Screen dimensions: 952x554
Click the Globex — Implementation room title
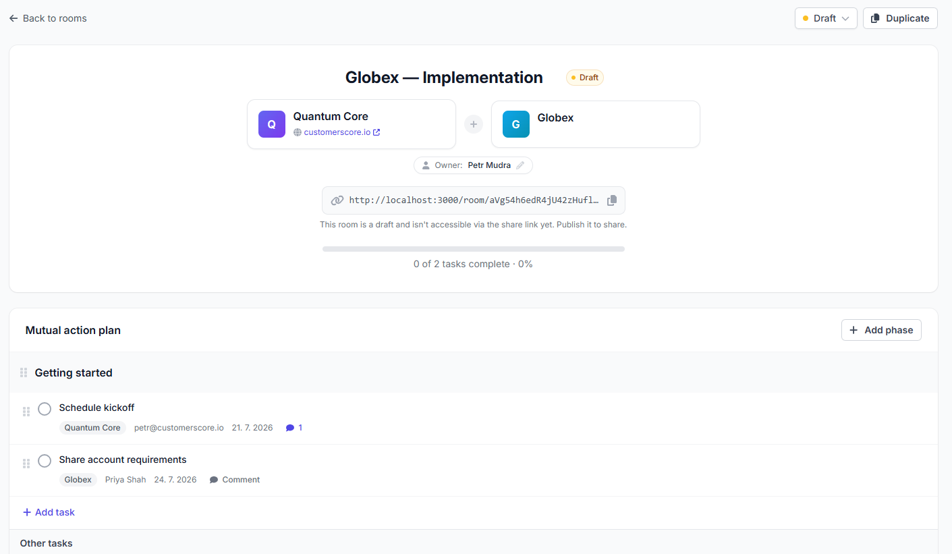coord(444,78)
